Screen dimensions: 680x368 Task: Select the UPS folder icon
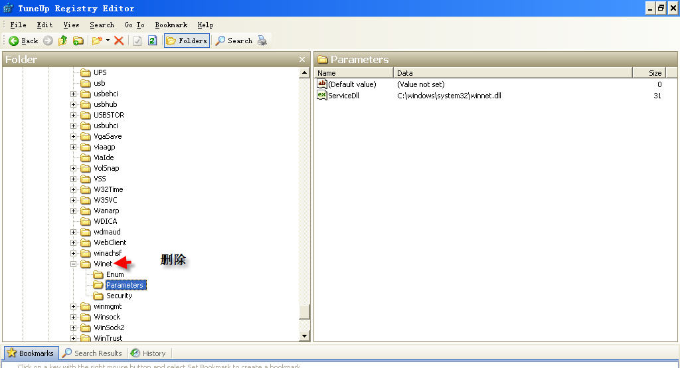tap(86, 72)
